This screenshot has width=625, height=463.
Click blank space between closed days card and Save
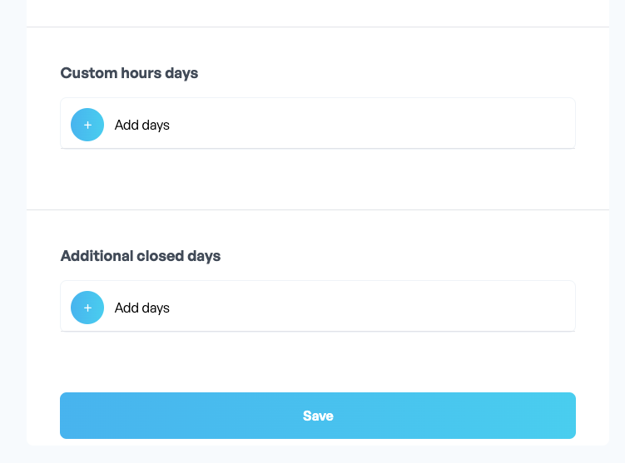[318, 362]
